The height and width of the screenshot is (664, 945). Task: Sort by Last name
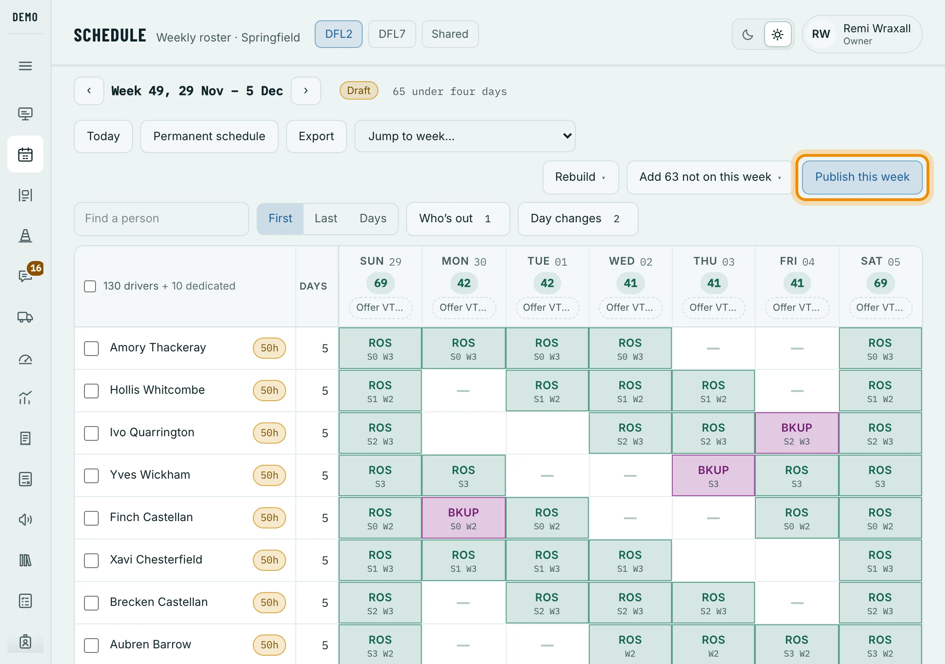(x=326, y=219)
